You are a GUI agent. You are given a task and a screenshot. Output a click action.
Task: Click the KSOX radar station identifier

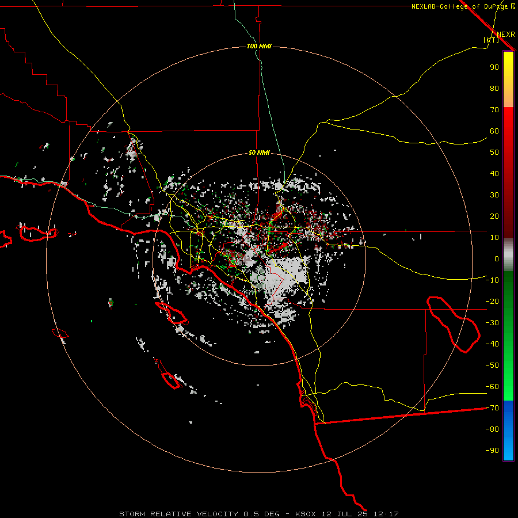305,514
